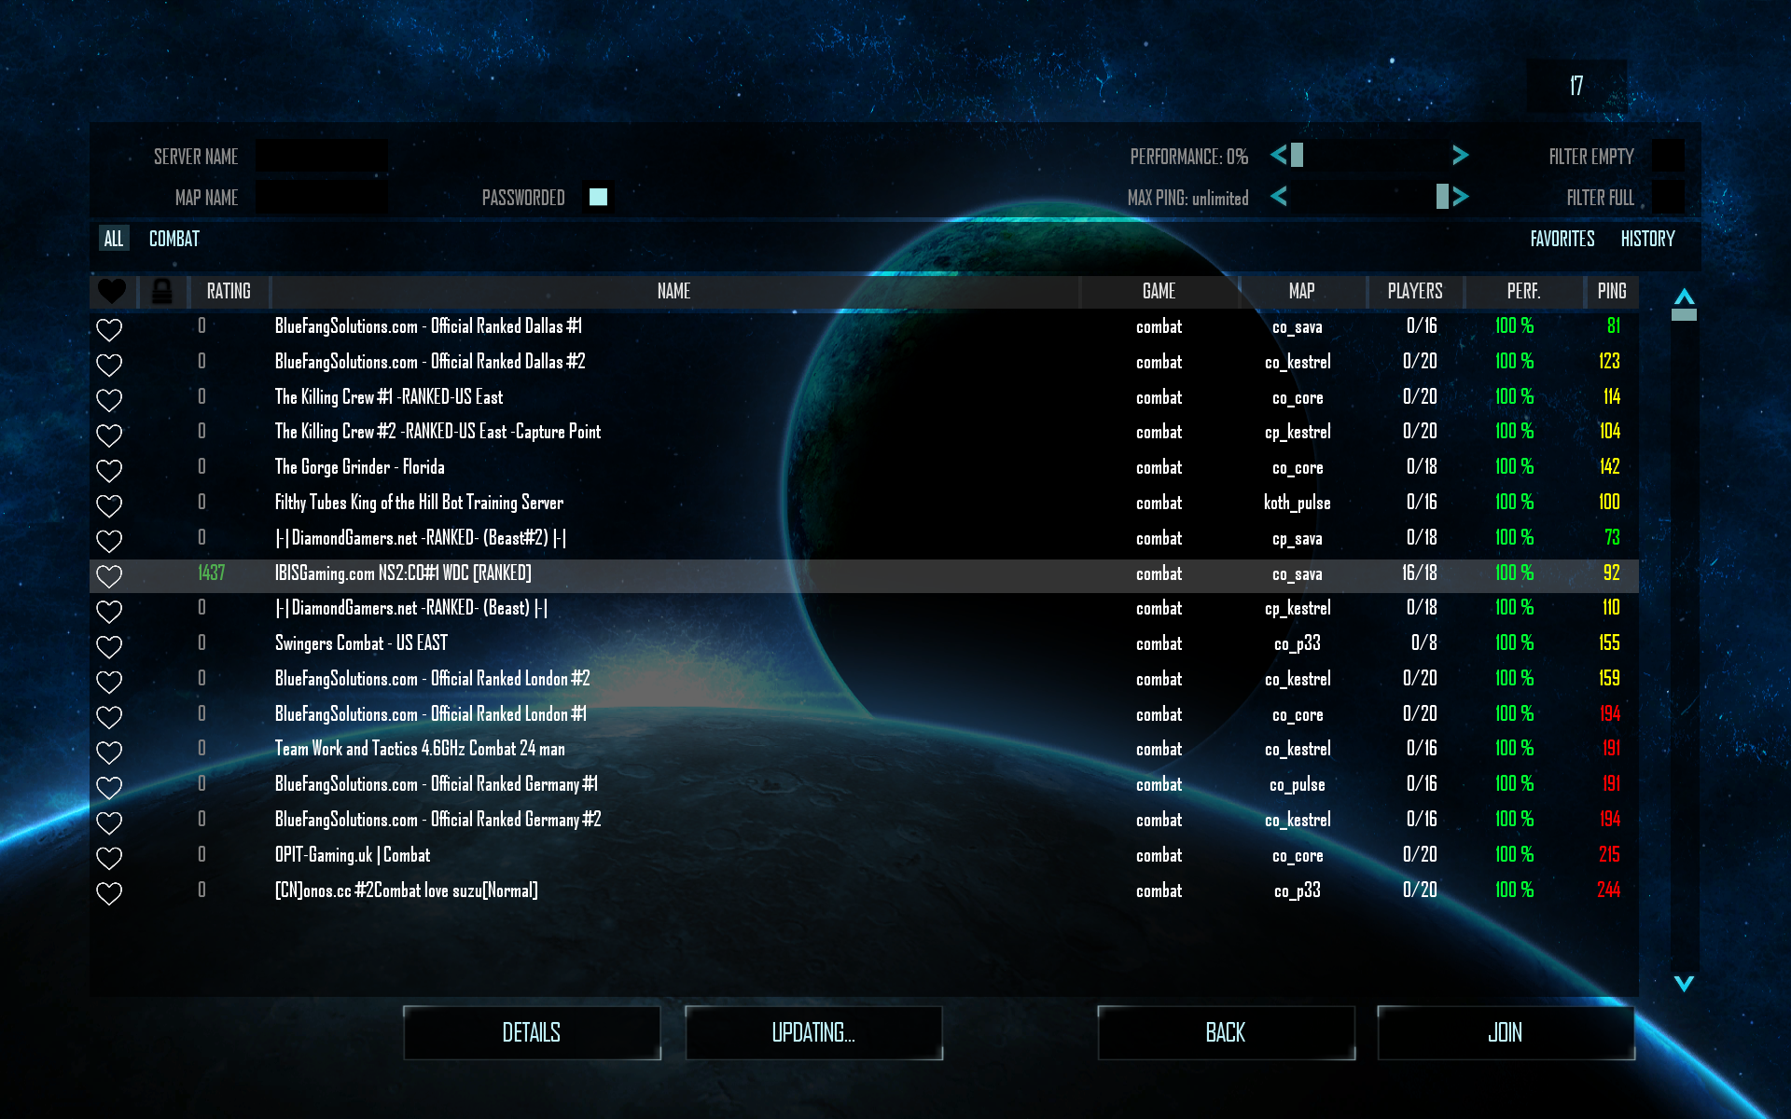Favorite OPIT-Gaming.uk Combat server heart
This screenshot has height=1119, width=1791.
[x=109, y=858]
